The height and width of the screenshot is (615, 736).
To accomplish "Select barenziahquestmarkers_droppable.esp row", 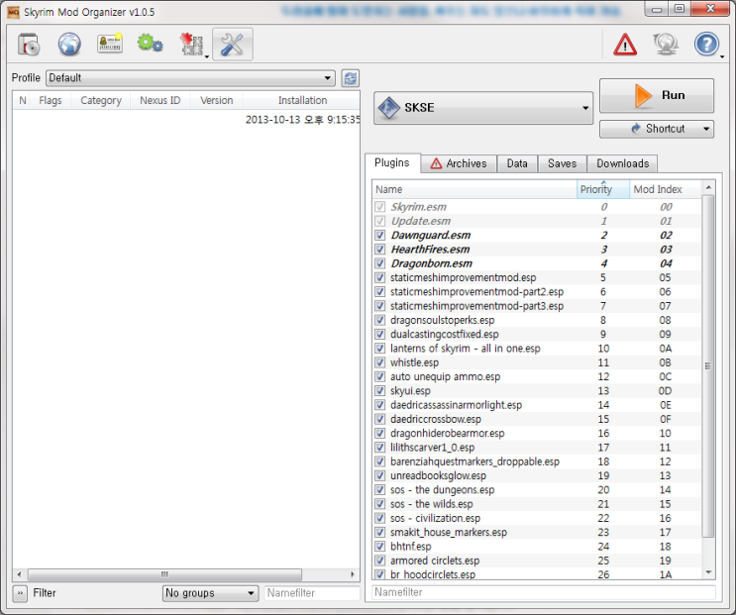I will (537, 461).
